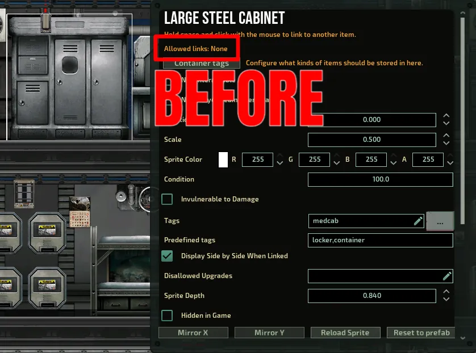Click the pencil icon in Disallowed Upgrades

point(447,276)
